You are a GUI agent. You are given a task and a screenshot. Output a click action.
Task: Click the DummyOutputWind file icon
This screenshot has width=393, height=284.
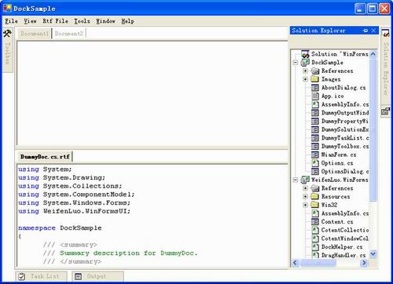pos(315,113)
